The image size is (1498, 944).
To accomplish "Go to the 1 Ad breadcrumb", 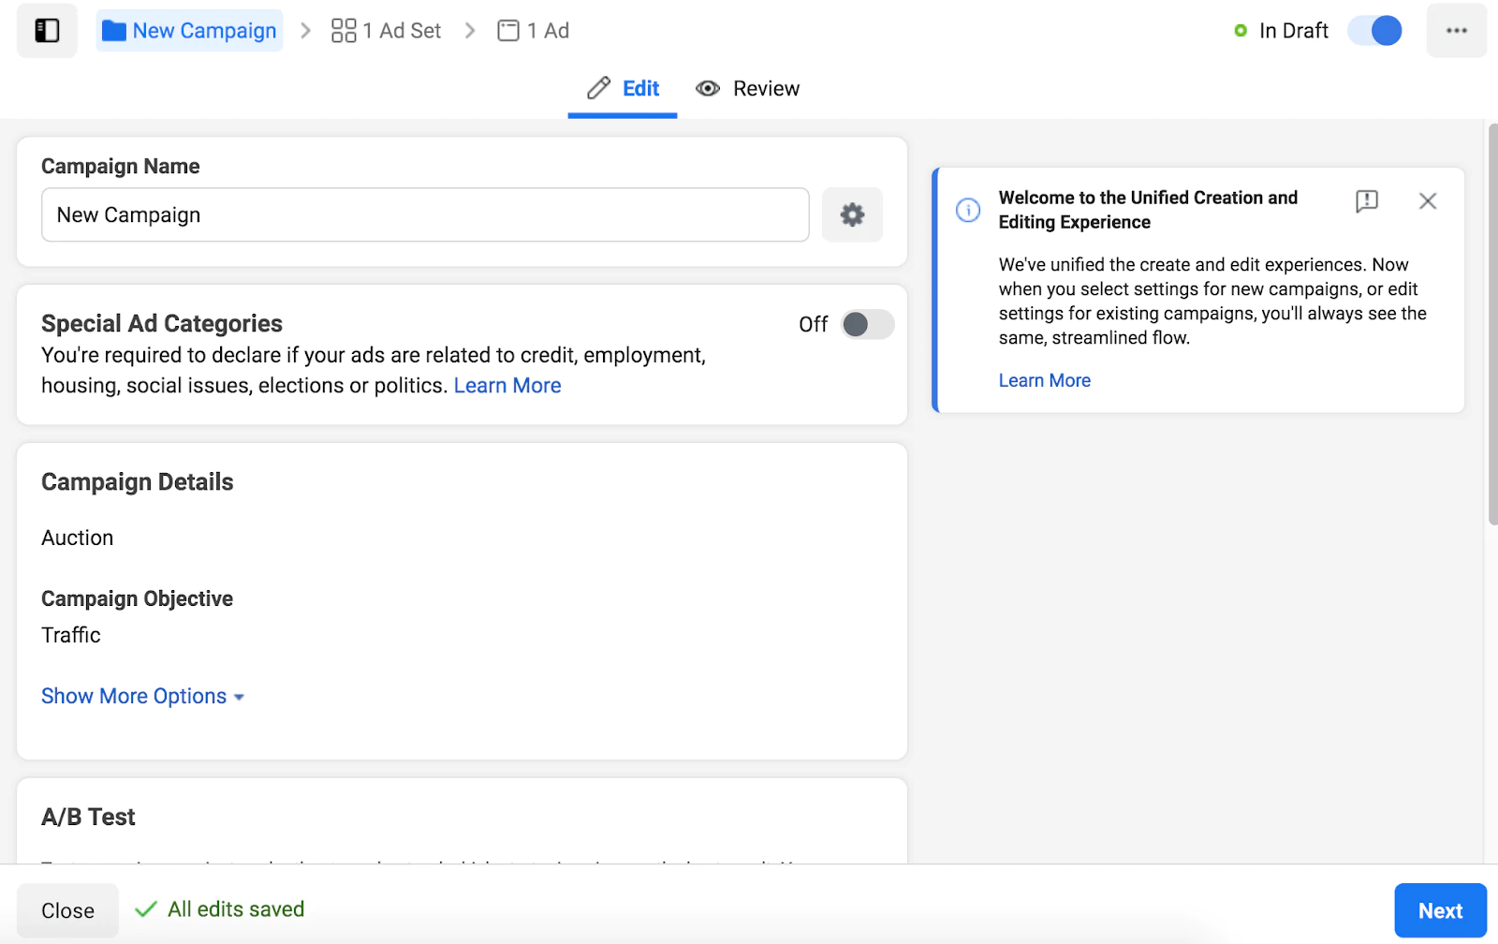I will click(x=534, y=31).
